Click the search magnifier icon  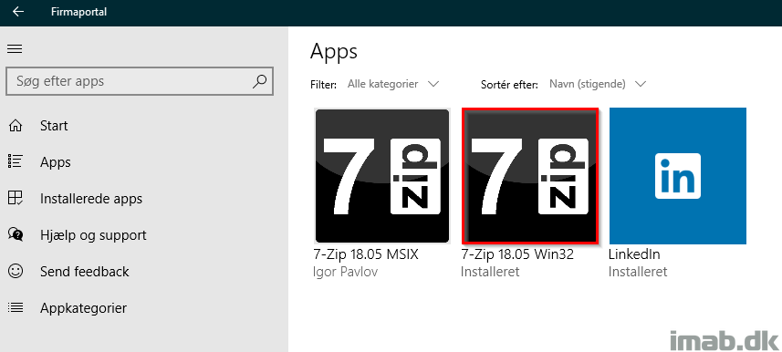tap(259, 81)
